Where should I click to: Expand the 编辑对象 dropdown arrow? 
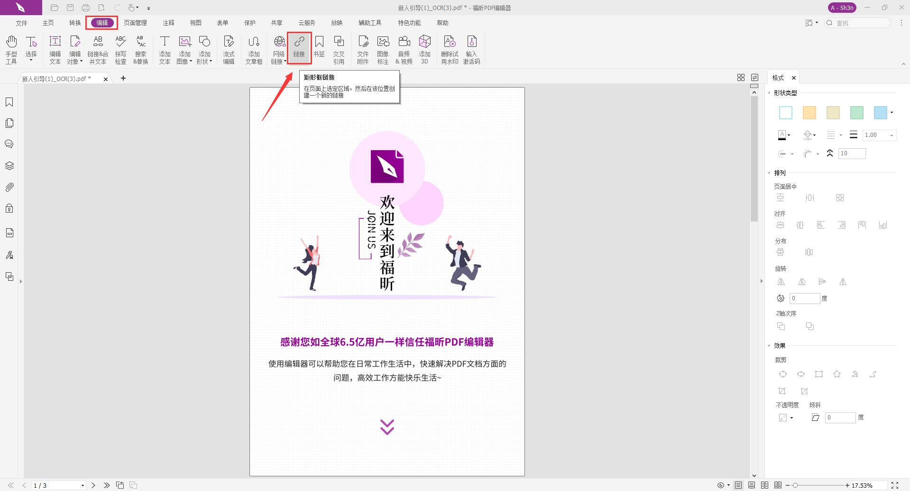coord(82,61)
